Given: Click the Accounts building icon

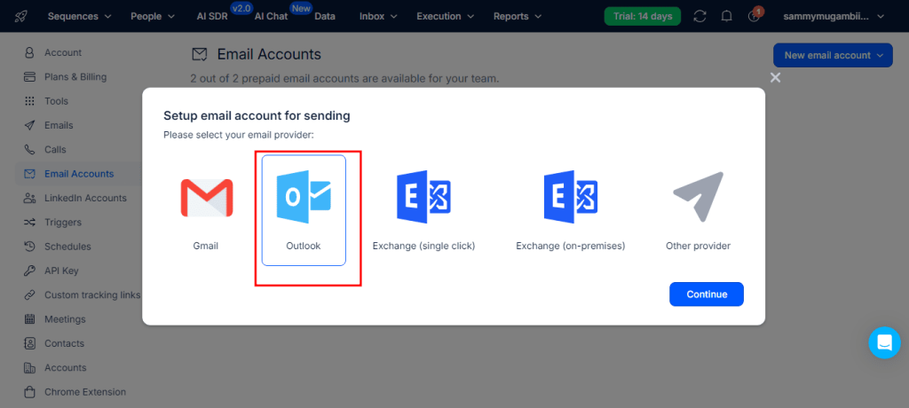Looking at the screenshot, I should 29,368.
